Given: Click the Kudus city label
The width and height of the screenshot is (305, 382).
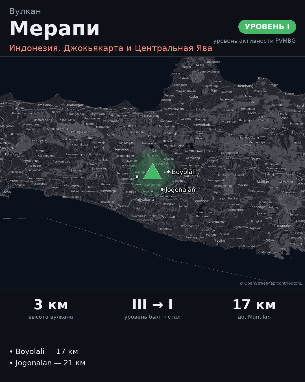Looking at the screenshot, I should [x=193, y=96].
